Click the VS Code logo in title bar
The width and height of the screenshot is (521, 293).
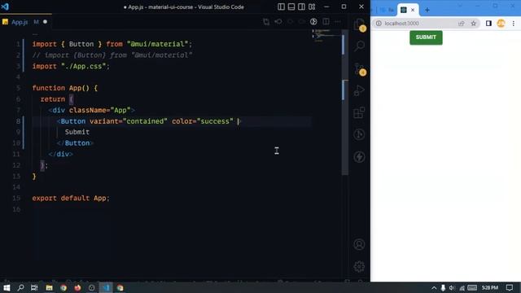(x=5, y=7)
